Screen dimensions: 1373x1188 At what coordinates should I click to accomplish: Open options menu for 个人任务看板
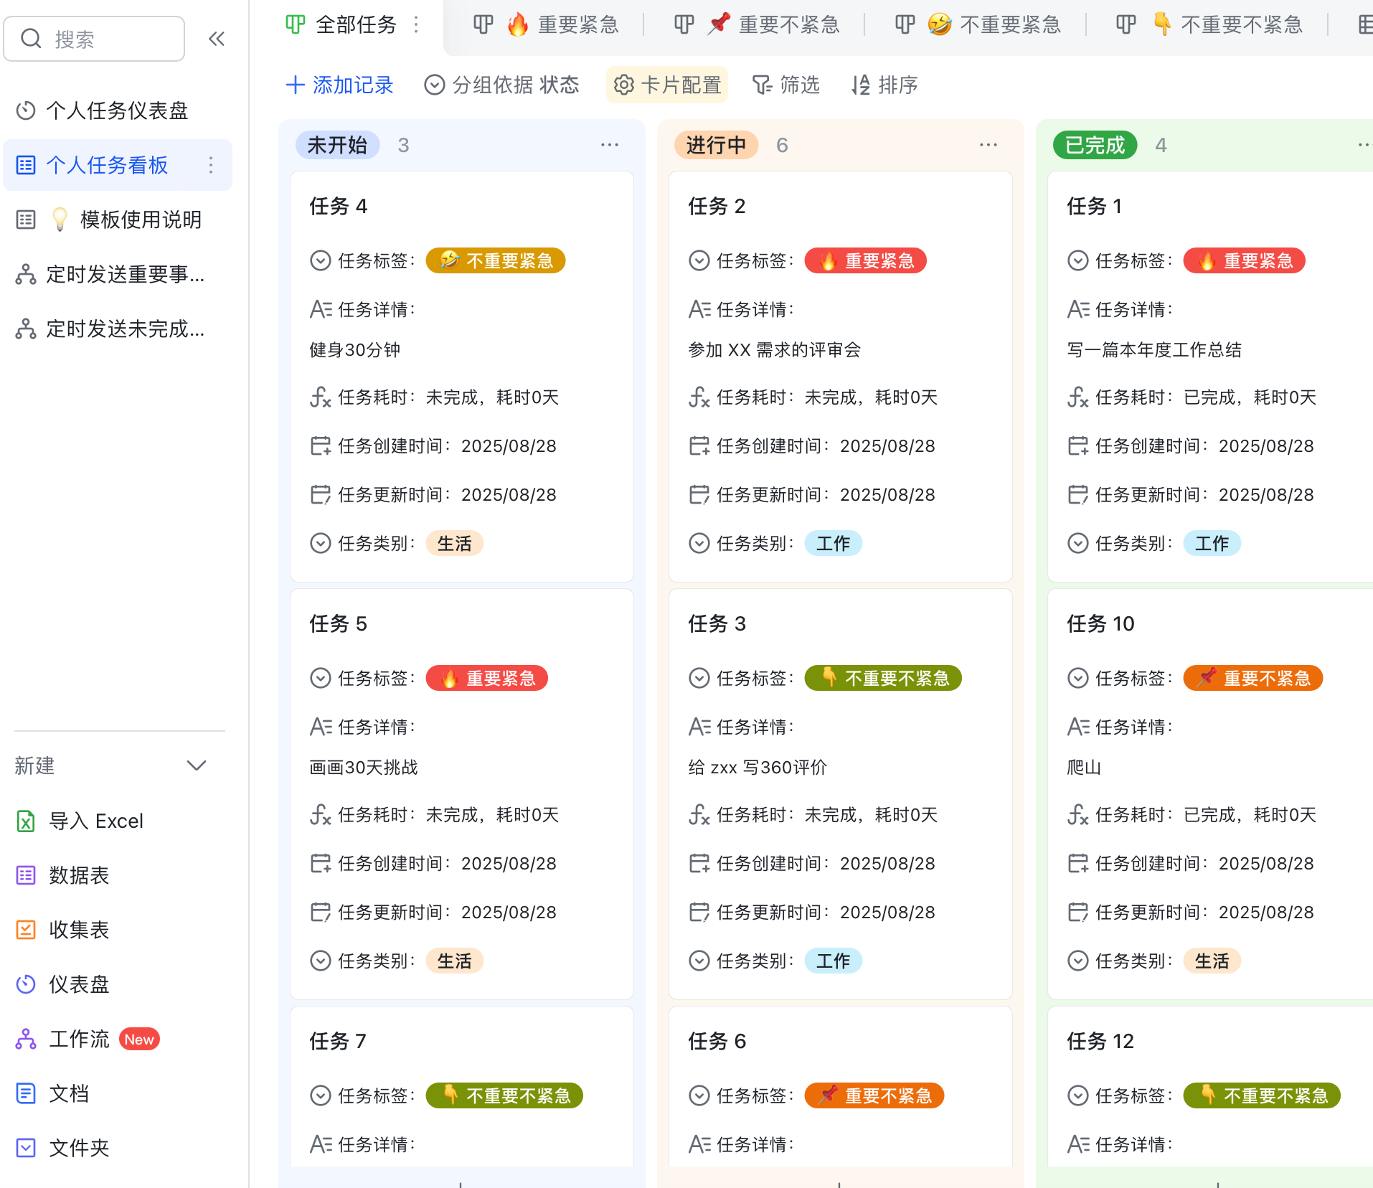pyautogui.click(x=211, y=165)
